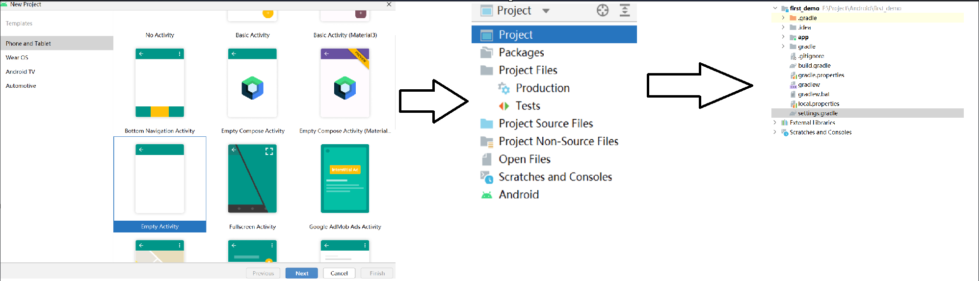Click the build.gradle elephant file icon
This screenshot has height=281, width=979.
[793, 66]
